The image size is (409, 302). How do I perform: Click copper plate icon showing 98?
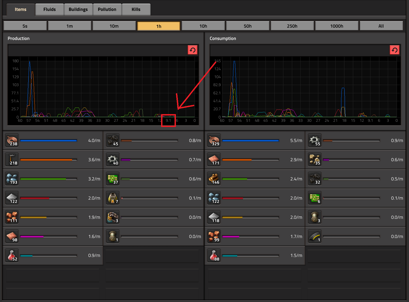click(x=12, y=236)
